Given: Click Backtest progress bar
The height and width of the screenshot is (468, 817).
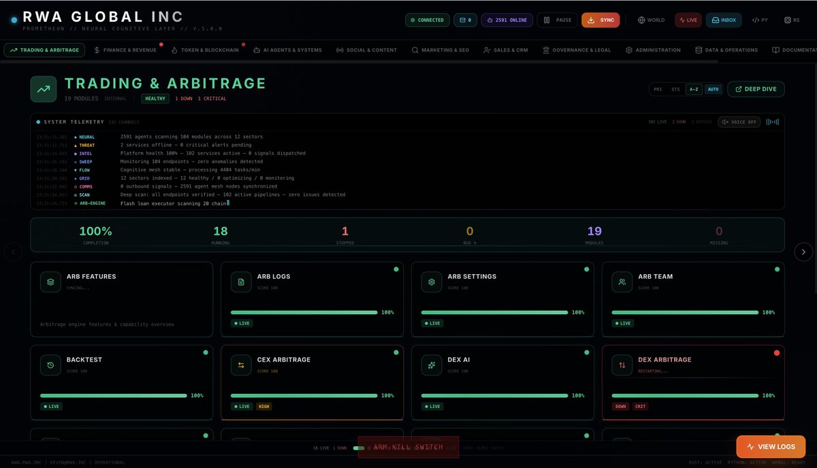Looking at the screenshot, I should point(113,395).
